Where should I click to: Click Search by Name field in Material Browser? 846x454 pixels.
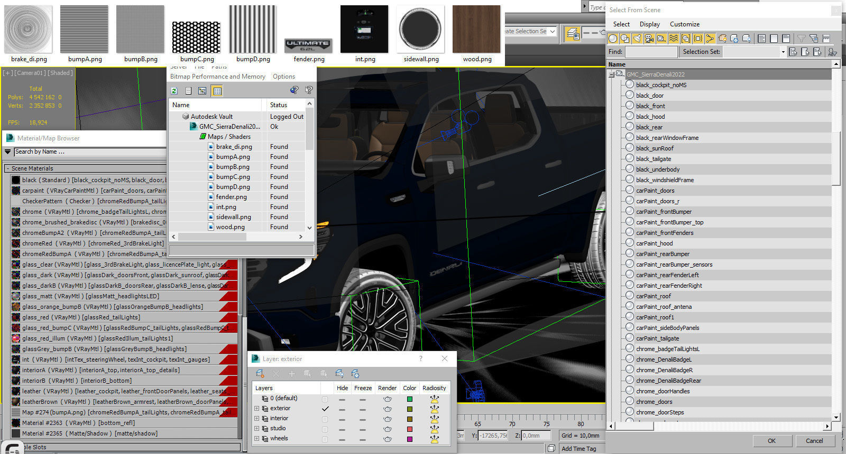89,152
